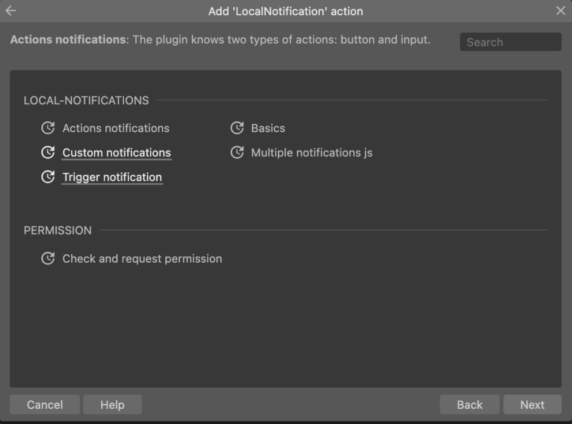Select the Custom notifications action
572x424 pixels.
point(116,153)
